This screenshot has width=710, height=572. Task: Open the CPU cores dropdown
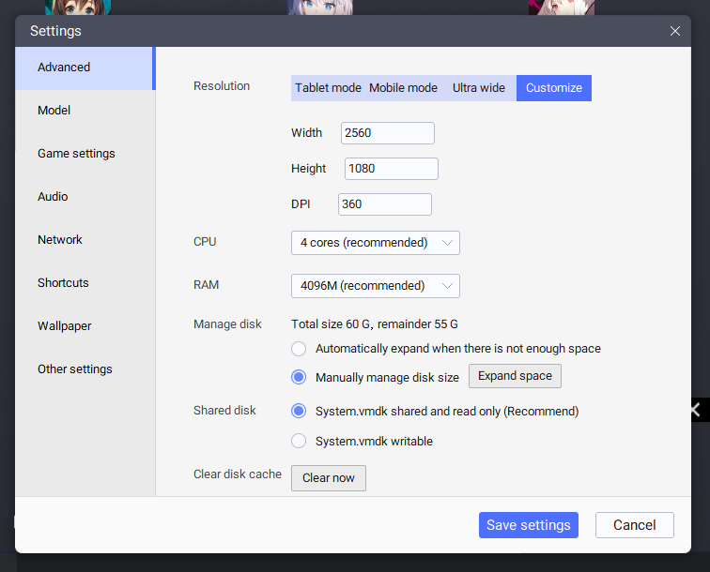click(376, 243)
